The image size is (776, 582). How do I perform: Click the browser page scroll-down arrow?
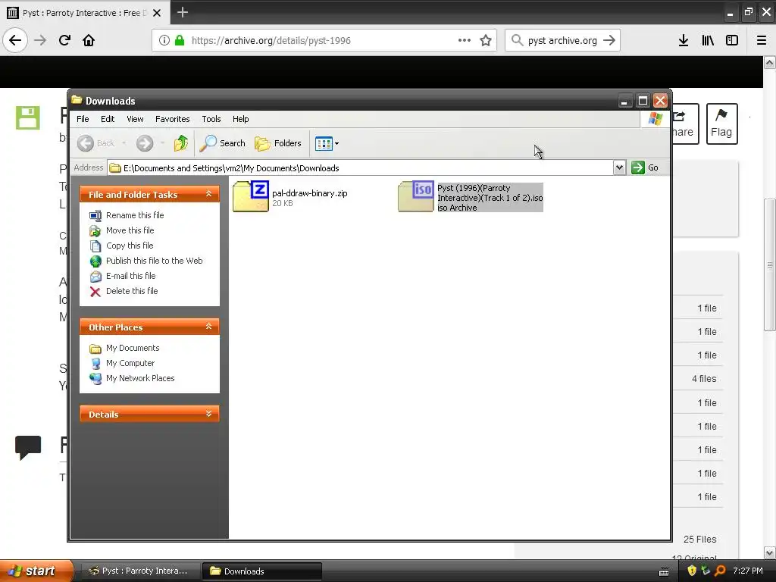770,552
